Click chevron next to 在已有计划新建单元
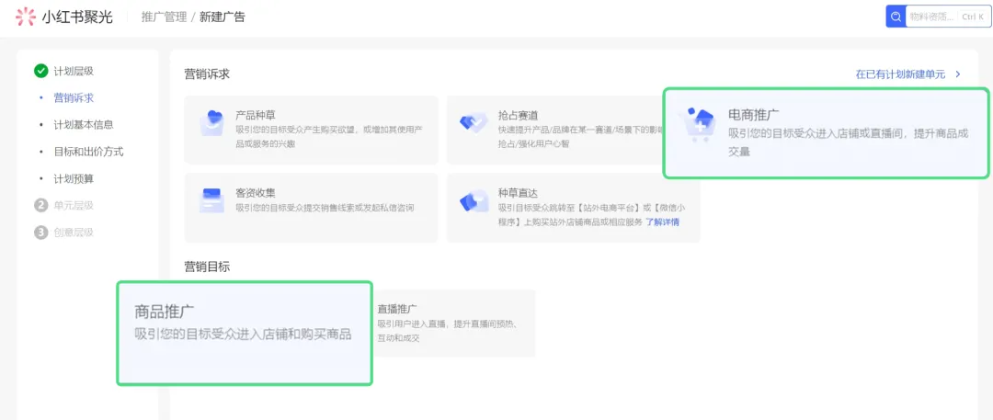Screen dimensions: 993x420 [x=957, y=74]
